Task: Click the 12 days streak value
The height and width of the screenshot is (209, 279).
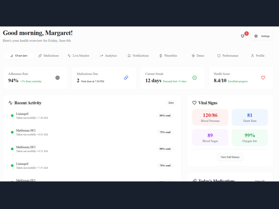Action: click(153, 81)
